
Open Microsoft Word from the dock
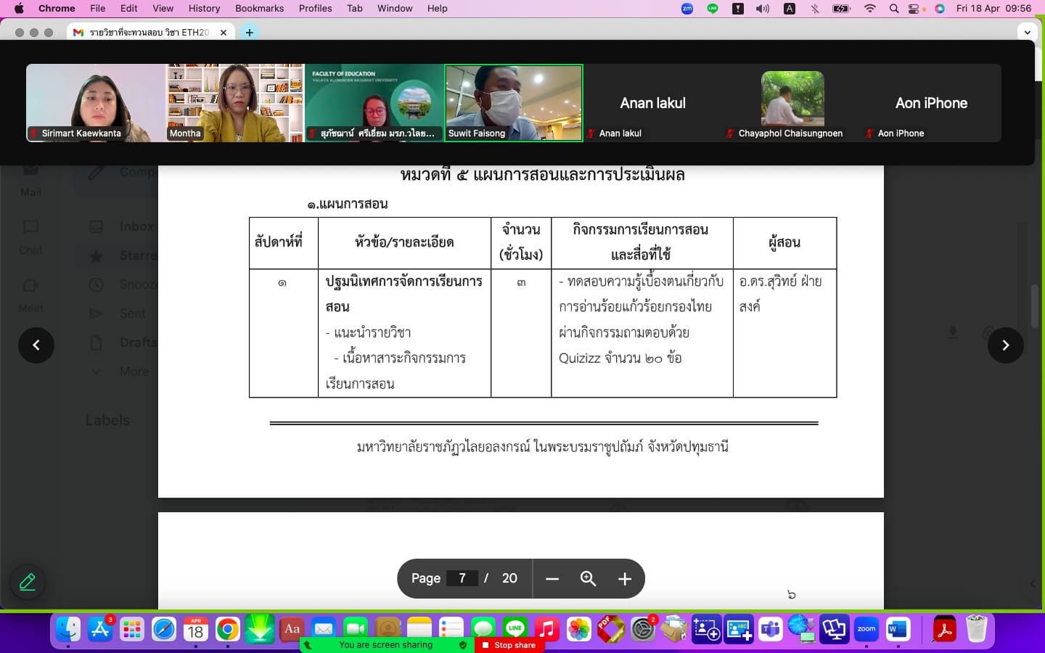pos(898,630)
